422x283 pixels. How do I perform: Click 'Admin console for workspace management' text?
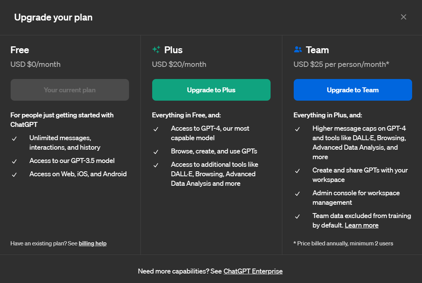[356, 198]
